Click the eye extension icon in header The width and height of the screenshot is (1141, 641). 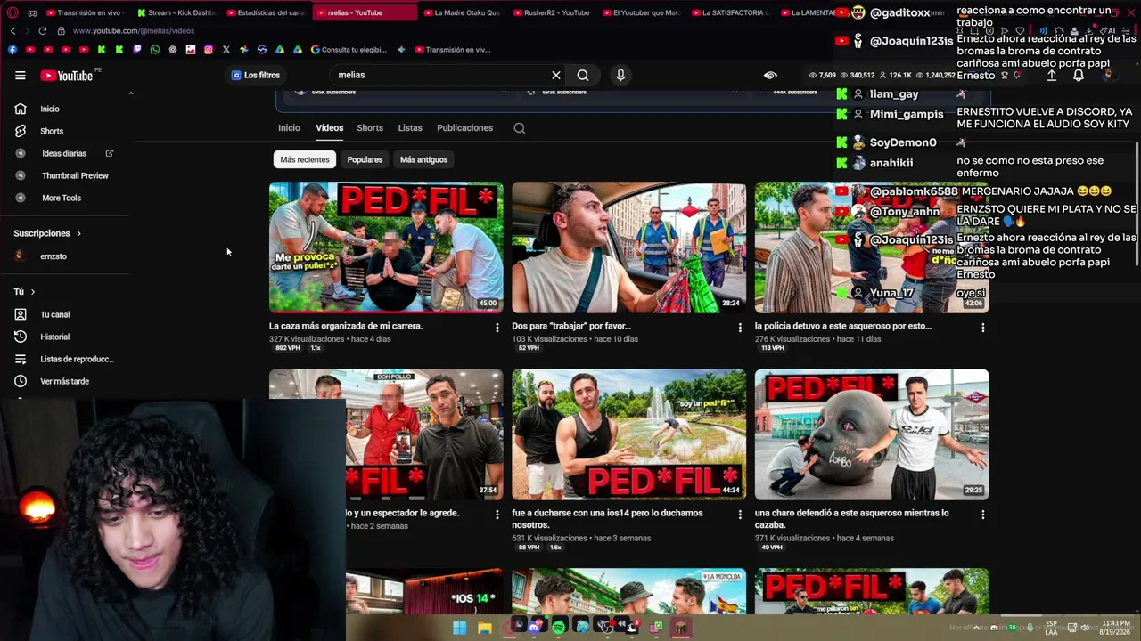tap(770, 76)
